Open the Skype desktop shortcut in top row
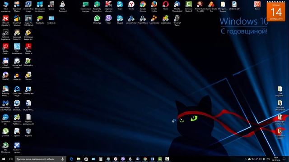The width and height of the screenshot is (289, 162). (x=120, y=5)
